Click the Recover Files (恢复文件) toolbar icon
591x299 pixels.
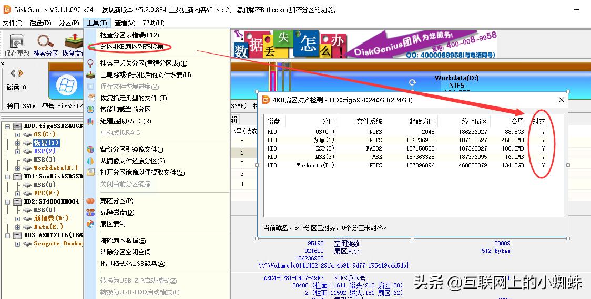(74, 41)
